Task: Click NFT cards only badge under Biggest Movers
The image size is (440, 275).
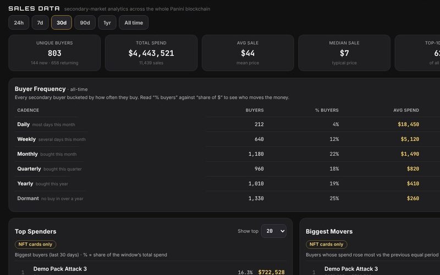Action: (326, 244)
